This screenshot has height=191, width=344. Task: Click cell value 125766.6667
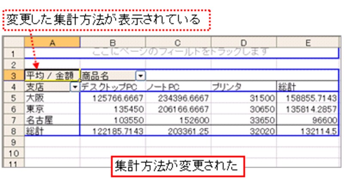pos(113,98)
